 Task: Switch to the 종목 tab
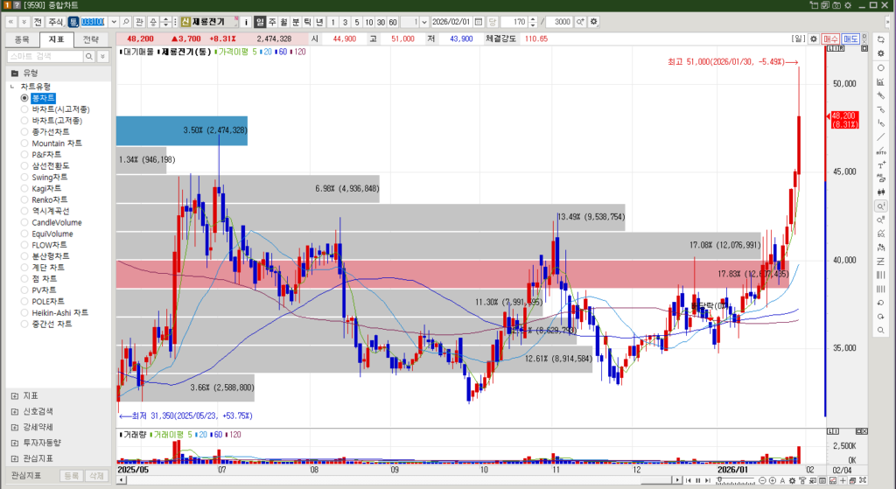(22, 39)
